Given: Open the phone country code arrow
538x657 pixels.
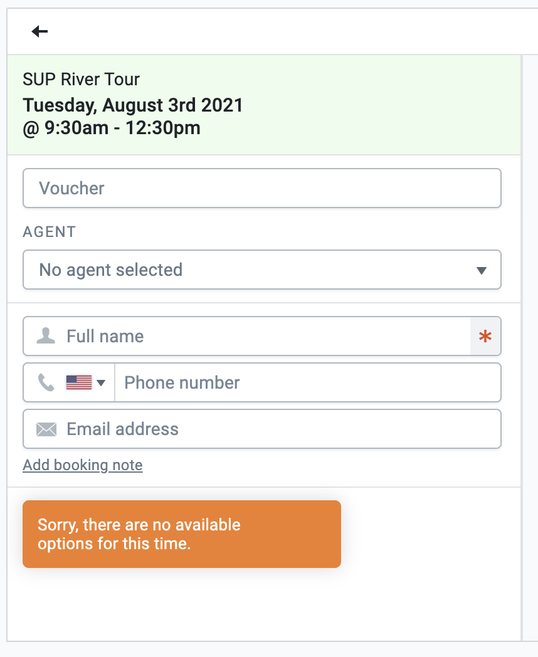Looking at the screenshot, I should [101, 383].
